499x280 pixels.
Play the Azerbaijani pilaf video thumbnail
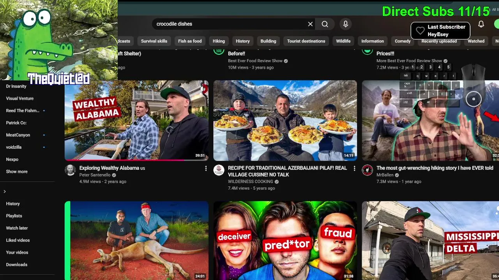point(285,121)
